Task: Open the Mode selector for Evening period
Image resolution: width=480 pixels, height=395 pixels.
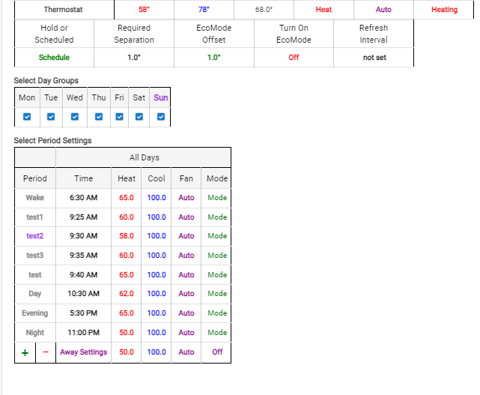Action: click(217, 313)
